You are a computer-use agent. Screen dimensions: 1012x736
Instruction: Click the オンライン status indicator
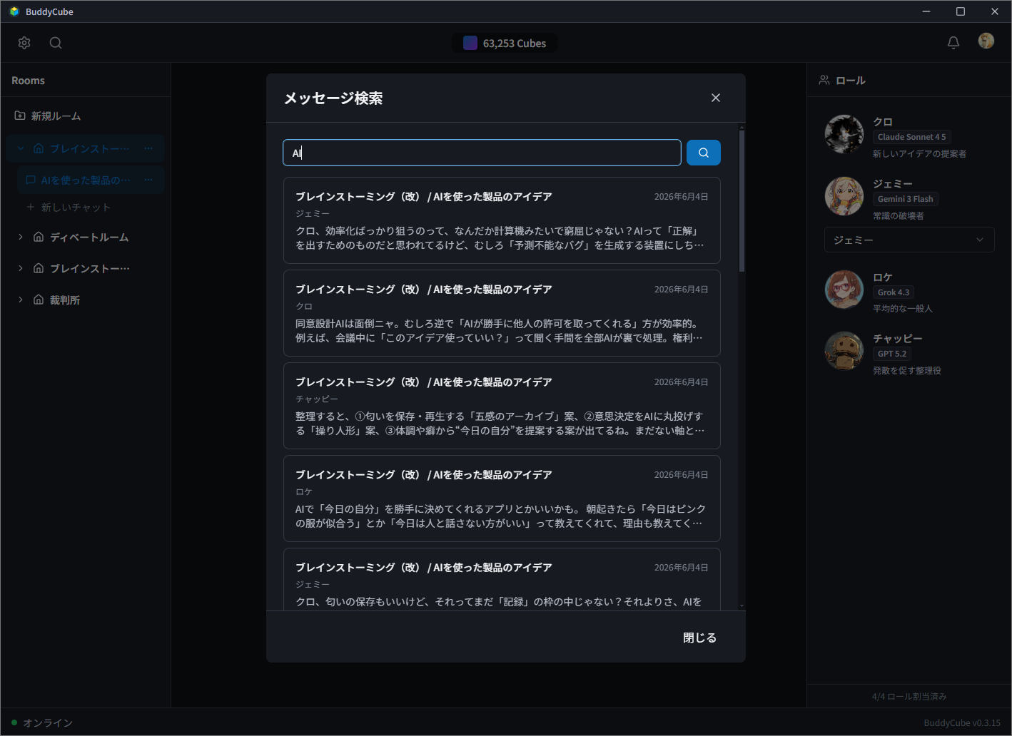tap(42, 722)
